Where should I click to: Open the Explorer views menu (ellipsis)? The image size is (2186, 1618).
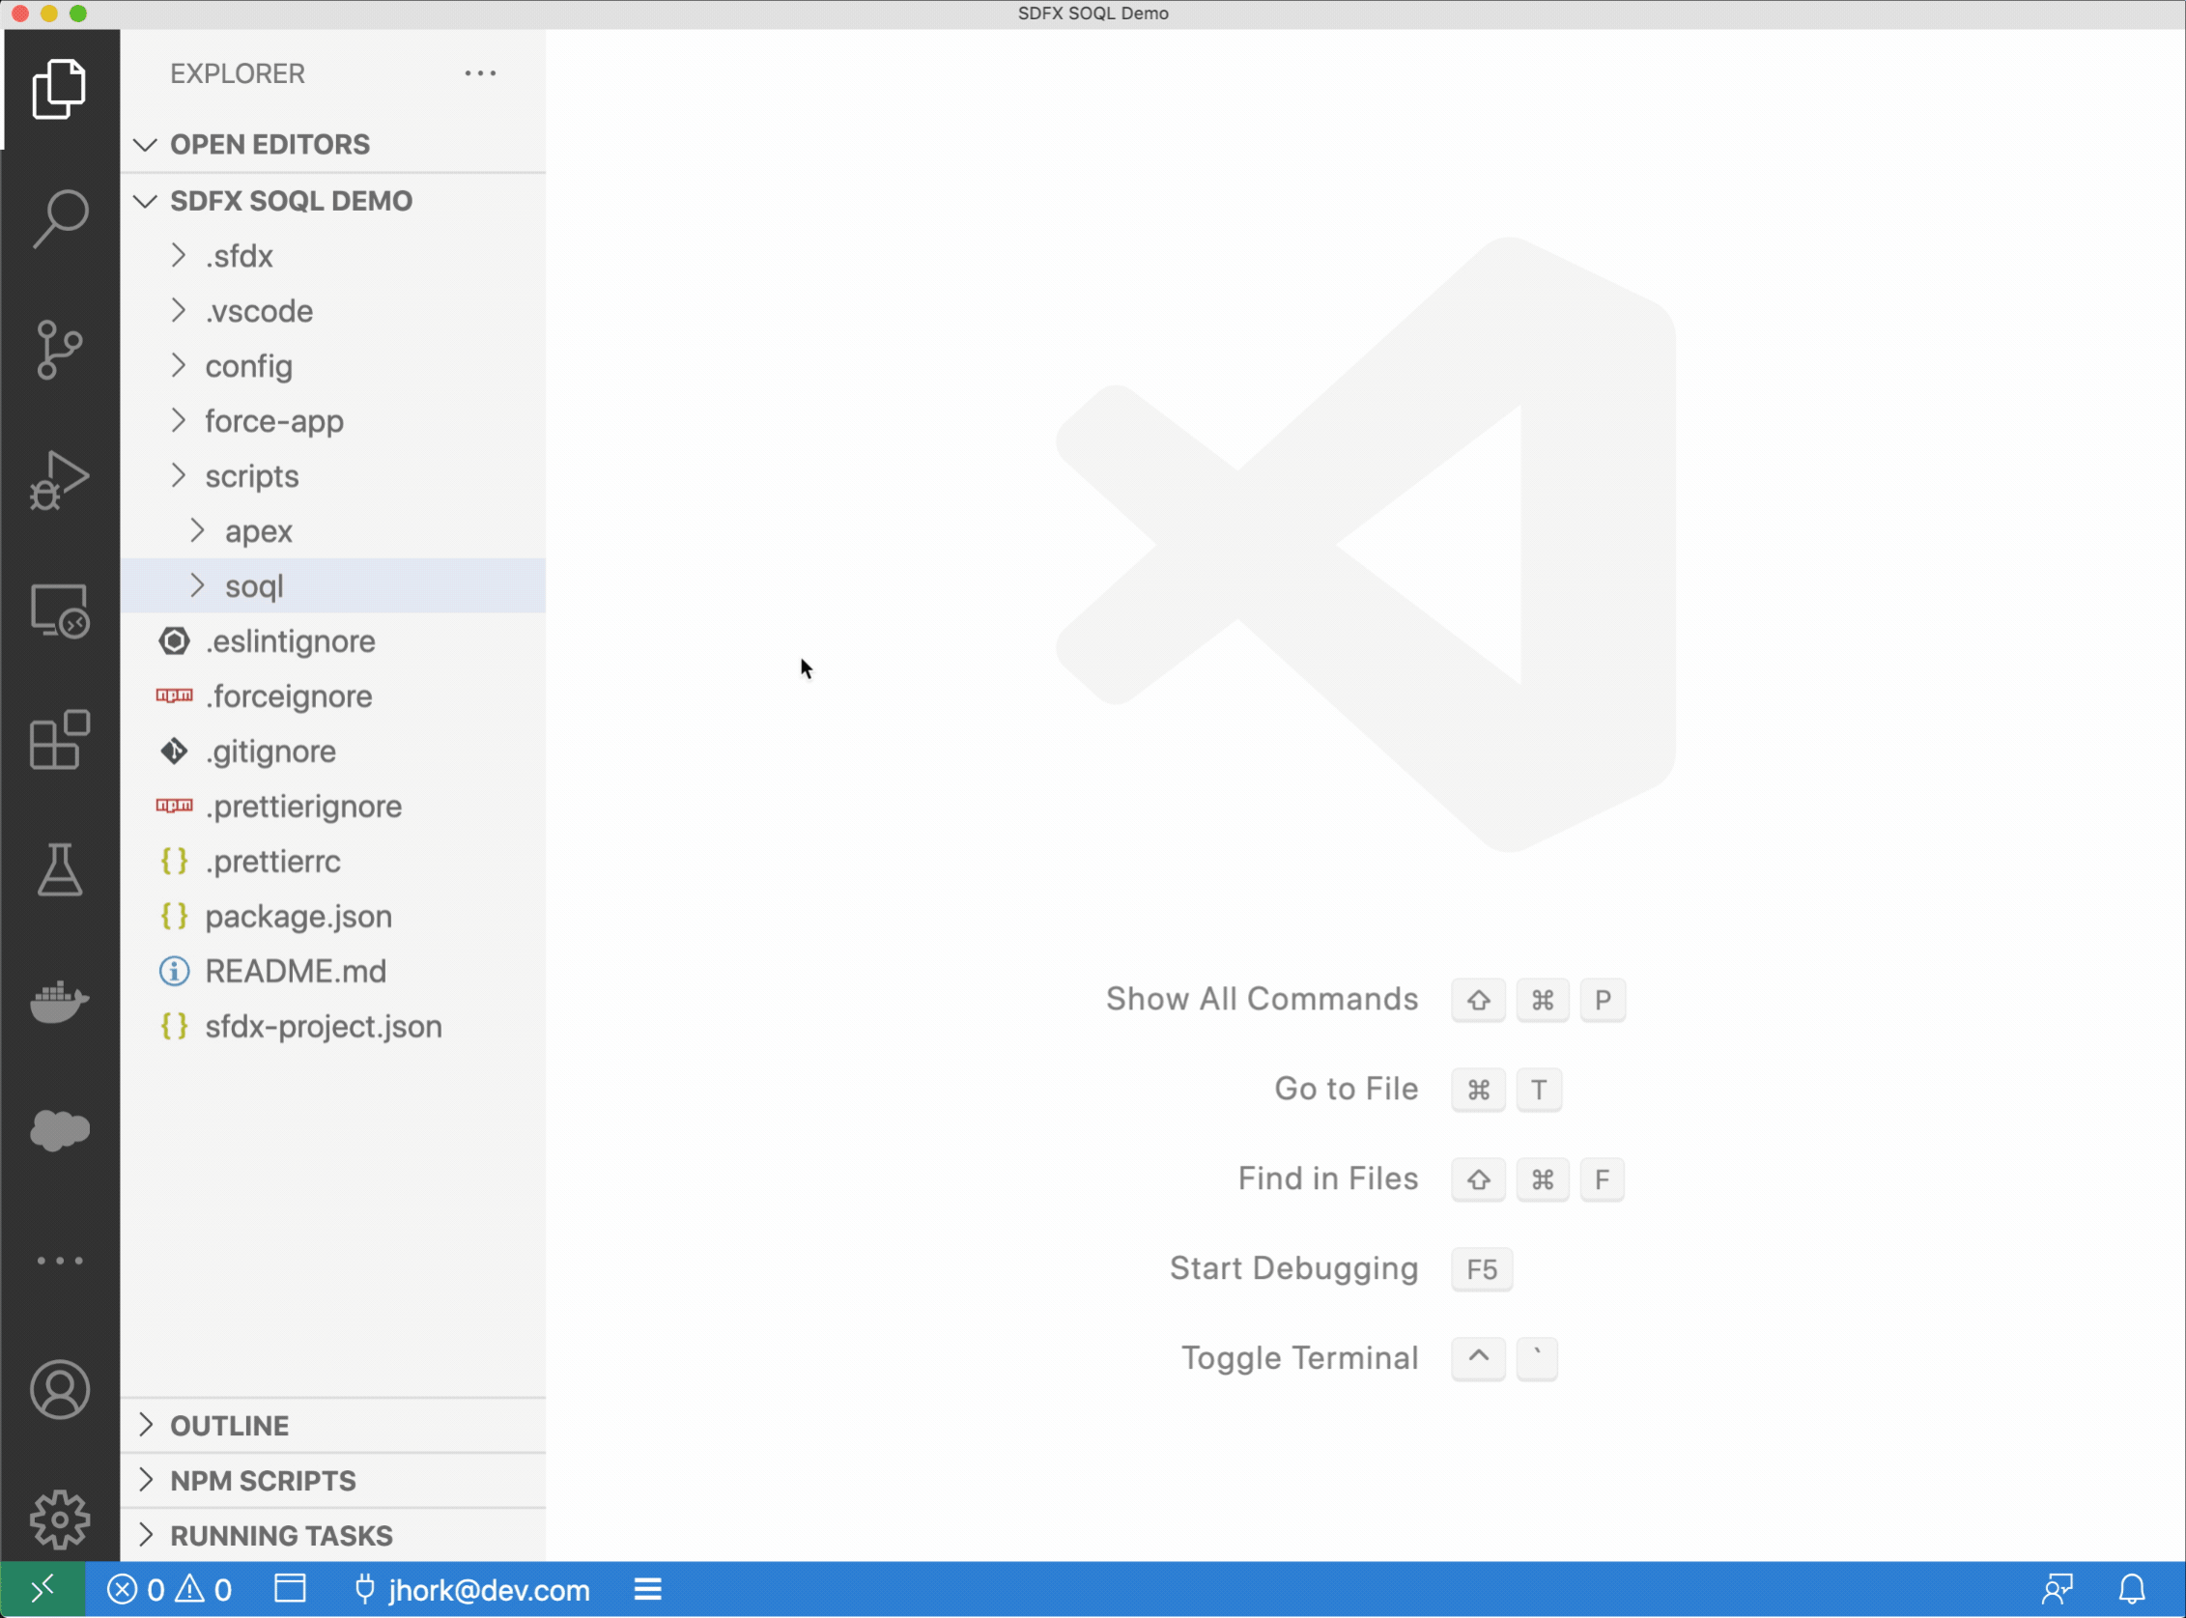click(480, 72)
